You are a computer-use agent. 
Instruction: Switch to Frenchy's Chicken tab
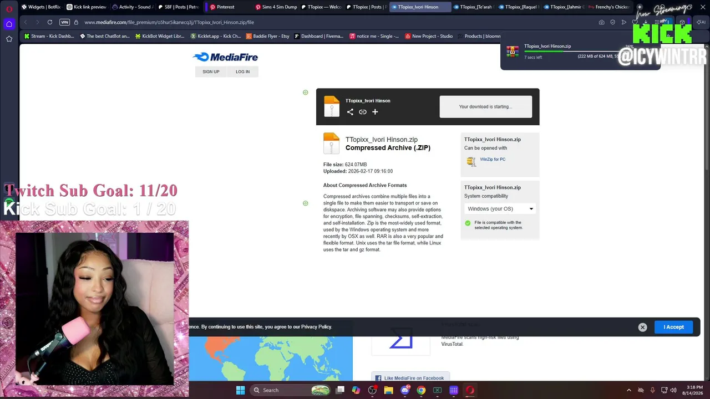[x=609, y=7]
